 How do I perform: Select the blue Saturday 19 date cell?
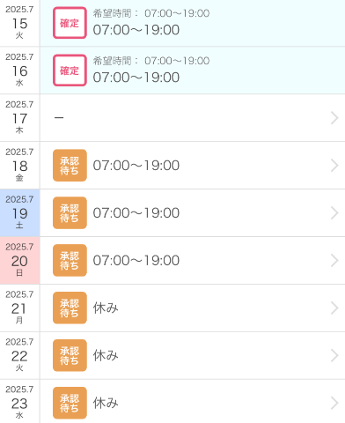click(x=19, y=213)
